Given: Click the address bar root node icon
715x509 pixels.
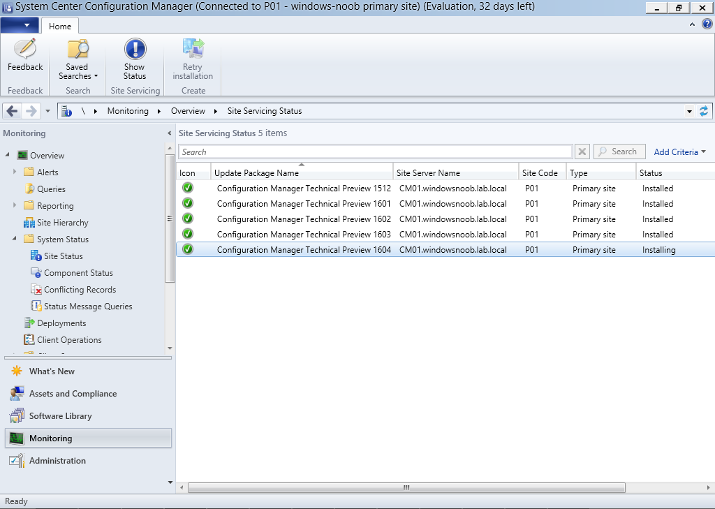Looking at the screenshot, I should click(67, 111).
